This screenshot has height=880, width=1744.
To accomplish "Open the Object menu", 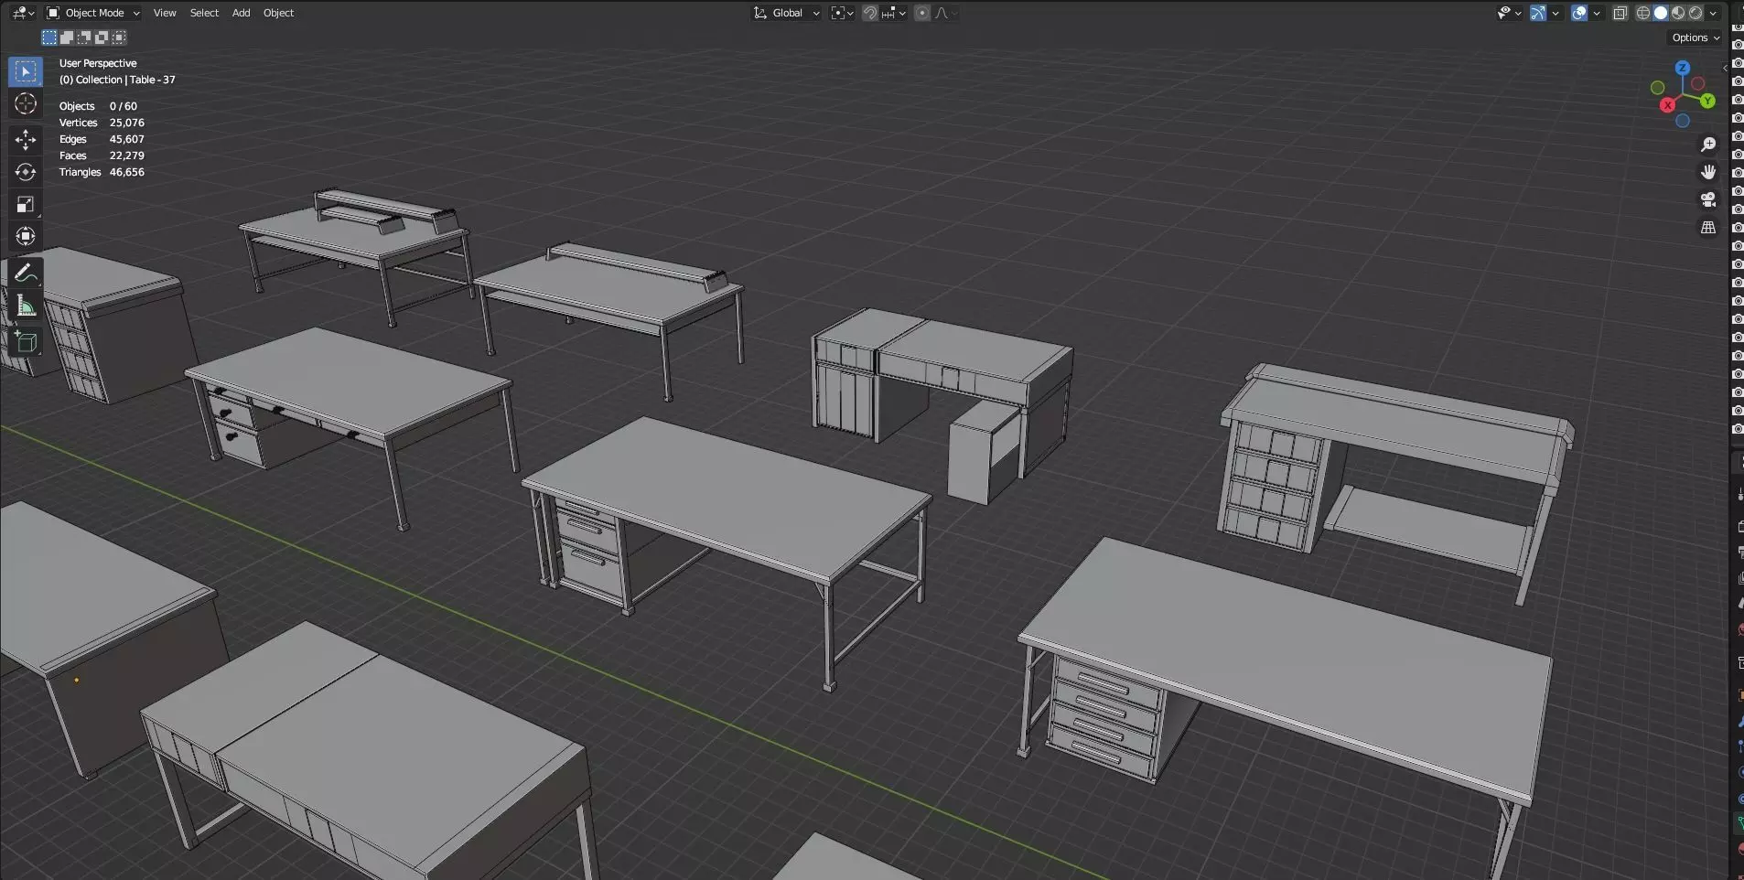I will (278, 13).
